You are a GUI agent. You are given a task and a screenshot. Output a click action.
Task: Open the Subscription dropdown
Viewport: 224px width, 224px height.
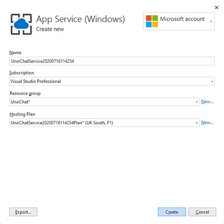[x=112, y=81]
